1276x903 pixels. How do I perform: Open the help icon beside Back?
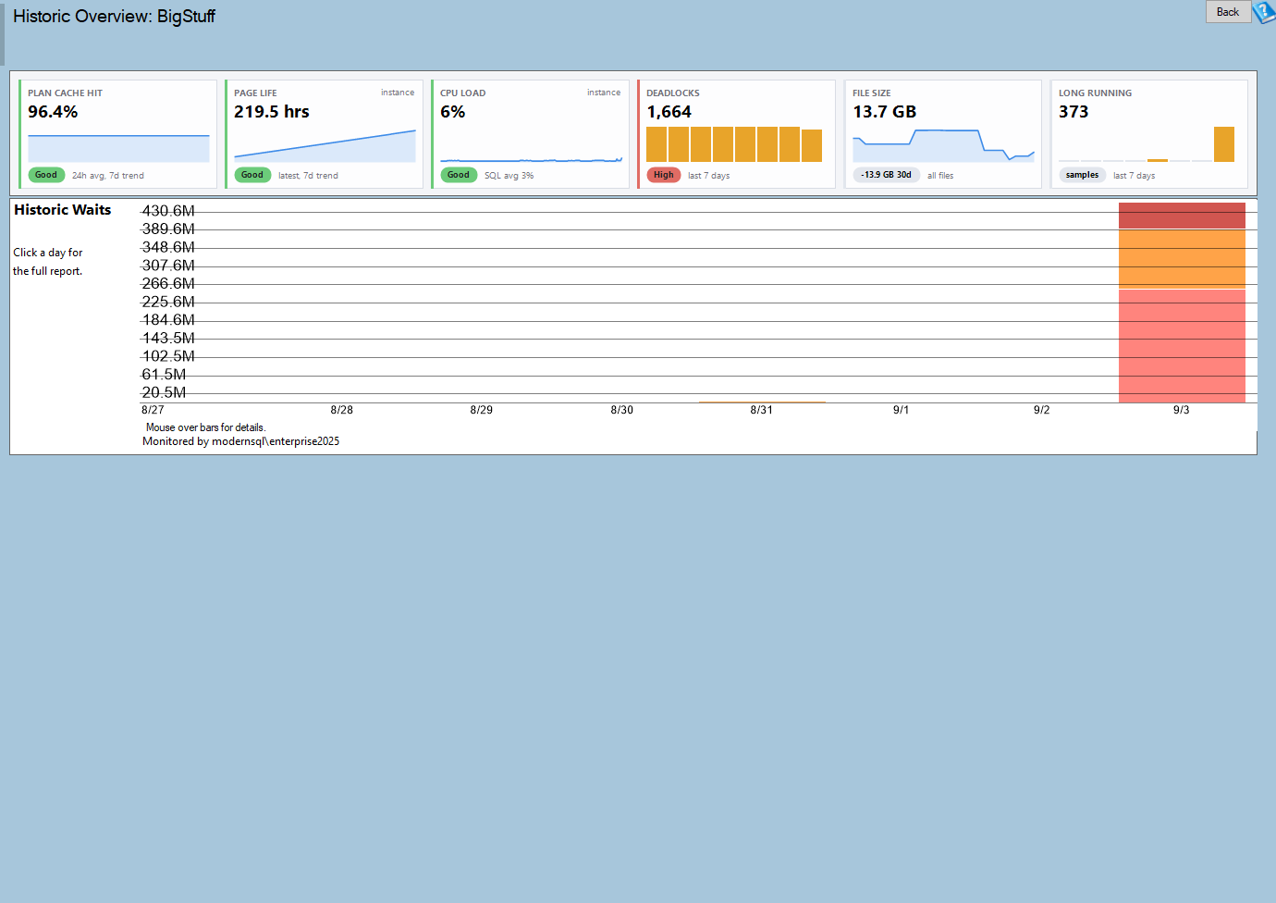1264,12
